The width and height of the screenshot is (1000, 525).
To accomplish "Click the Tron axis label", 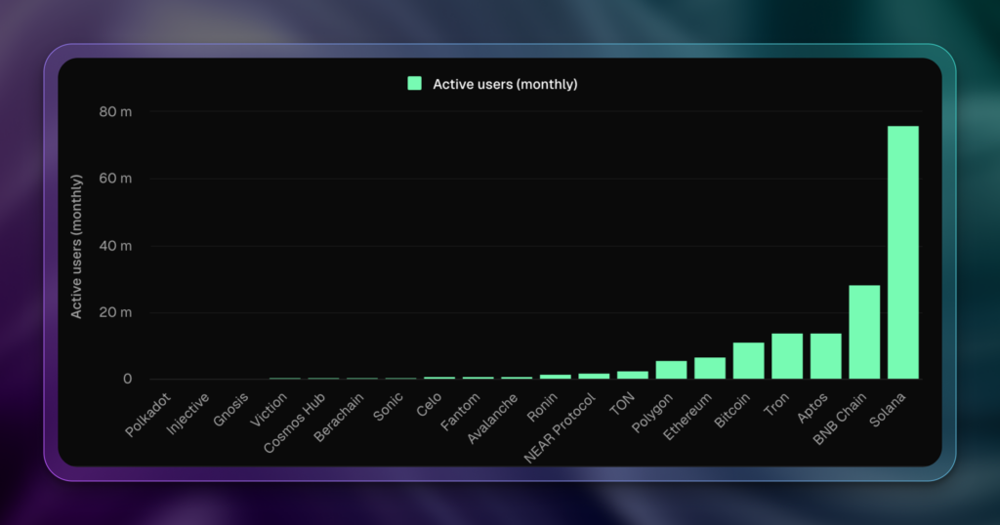I will (x=776, y=405).
